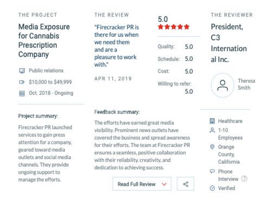
Task: Click the Healthcare building icon
Action: pyautogui.click(x=213, y=121)
